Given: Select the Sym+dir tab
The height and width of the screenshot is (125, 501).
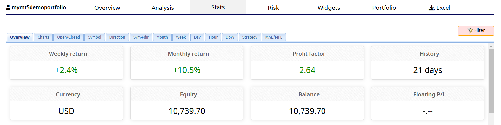Looking at the screenshot, I should click(x=141, y=37).
